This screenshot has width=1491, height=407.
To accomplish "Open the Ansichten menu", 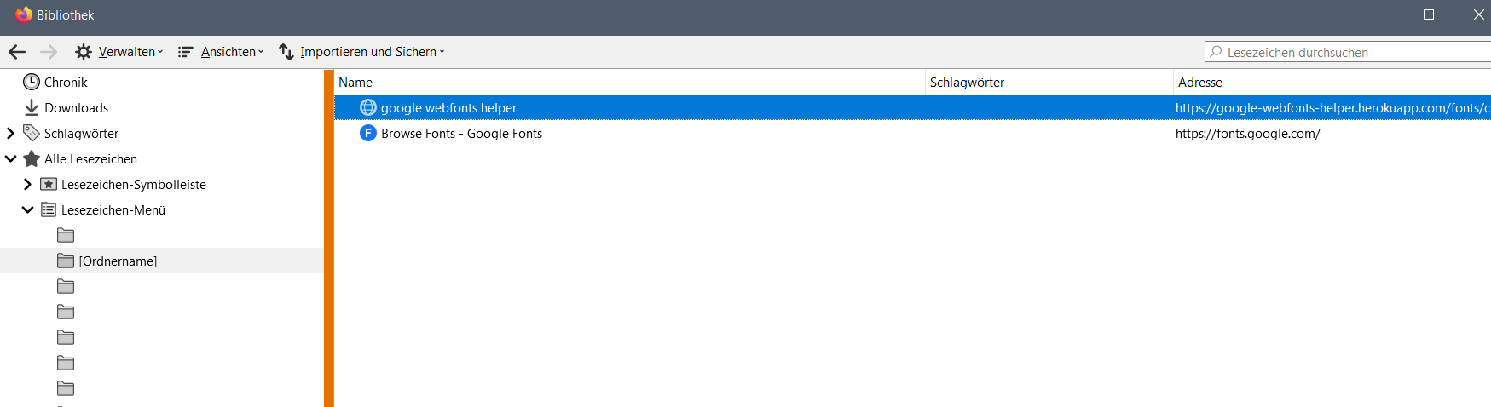I will [x=221, y=52].
